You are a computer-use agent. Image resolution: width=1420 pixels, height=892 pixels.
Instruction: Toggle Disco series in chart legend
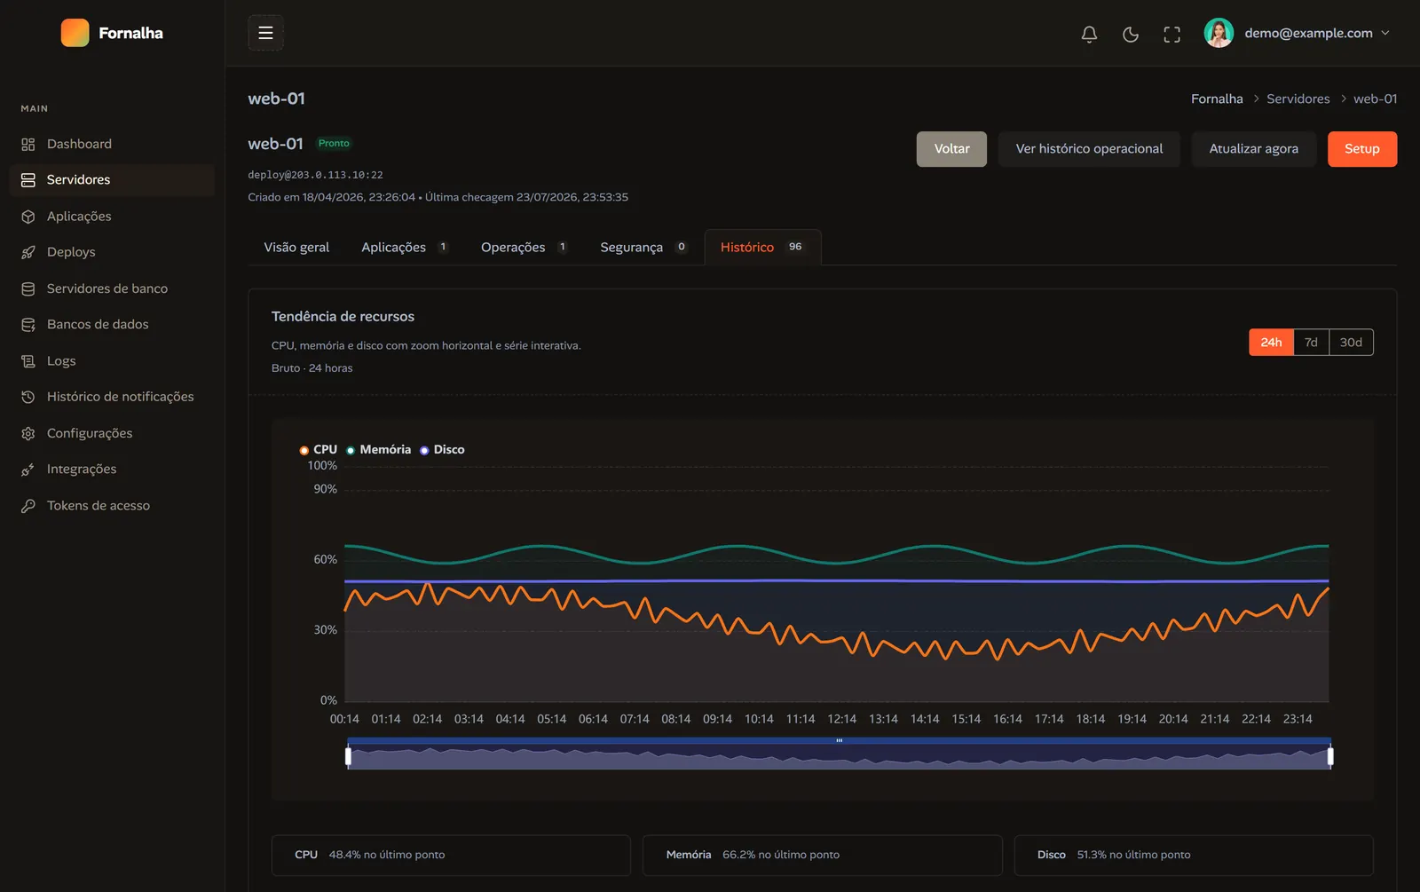(442, 450)
